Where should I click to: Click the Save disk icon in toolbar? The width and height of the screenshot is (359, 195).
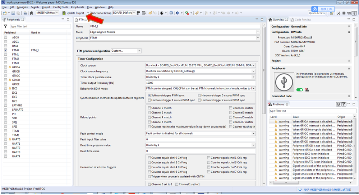tap(13, 13)
